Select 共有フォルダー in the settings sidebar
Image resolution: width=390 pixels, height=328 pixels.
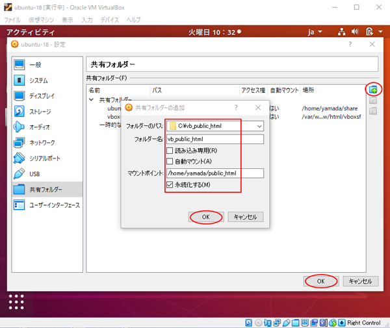(x=47, y=190)
